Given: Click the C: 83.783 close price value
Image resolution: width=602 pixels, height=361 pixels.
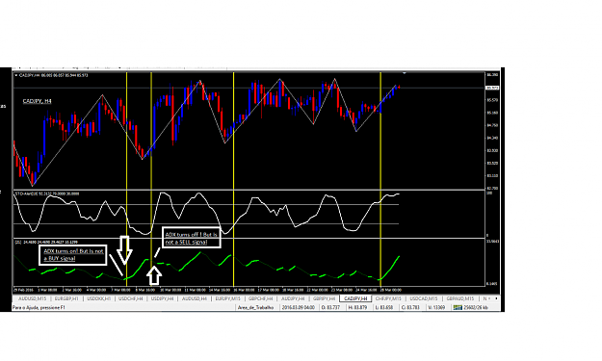Looking at the screenshot, I should pyautogui.click(x=410, y=307).
